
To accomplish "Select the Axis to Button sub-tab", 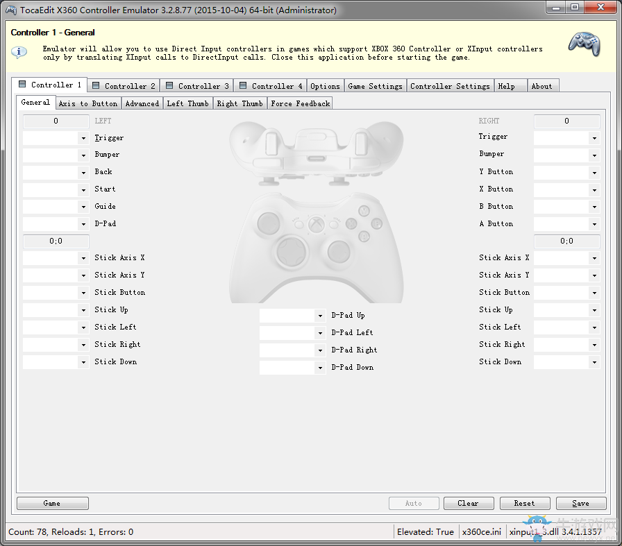I will [88, 103].
